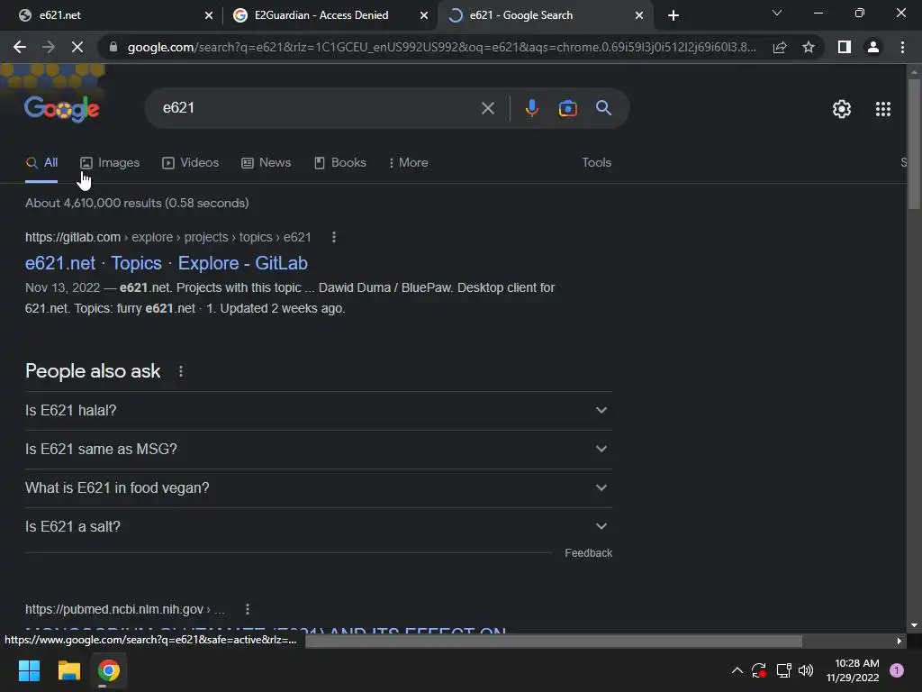Open options for the GitLab result
The height and width of the screenshot is (692, 922).
[334, 237]
